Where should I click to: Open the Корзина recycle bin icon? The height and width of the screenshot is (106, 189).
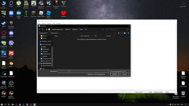tap(183, 94)
